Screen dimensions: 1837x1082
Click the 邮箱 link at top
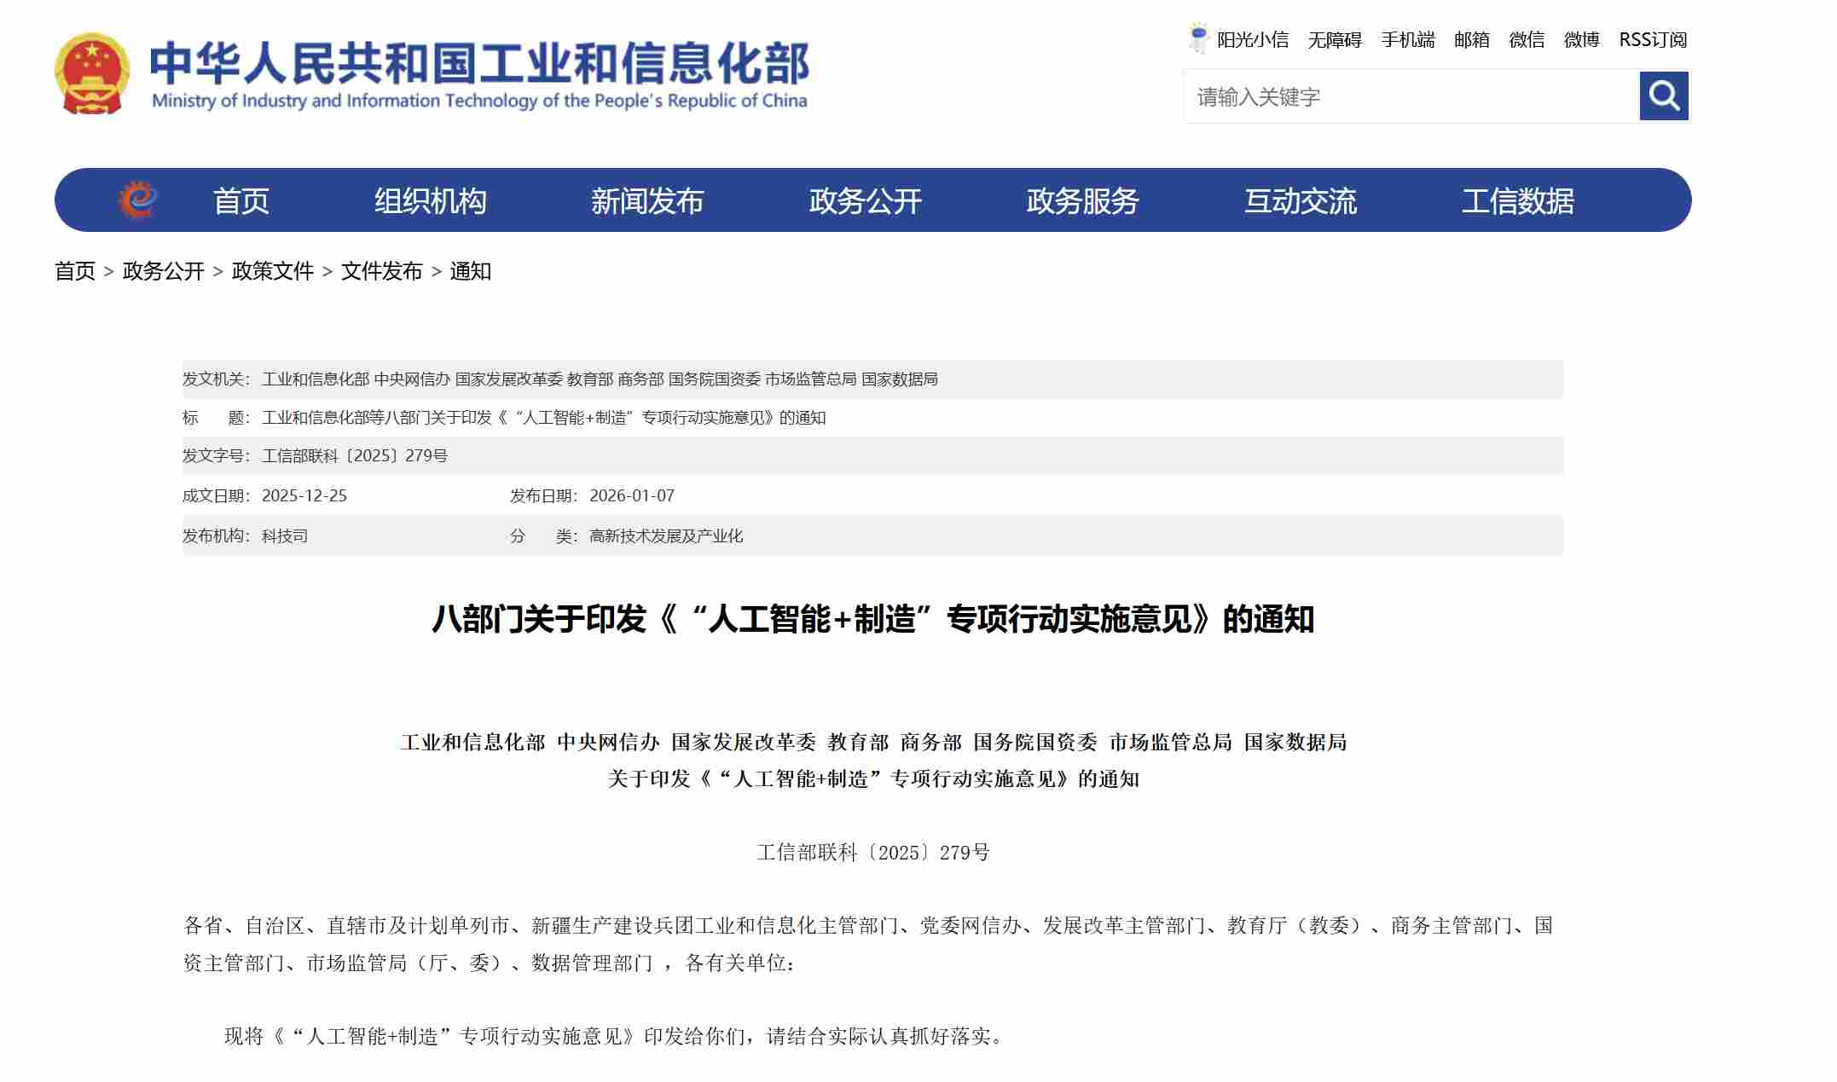[x=1472, y=40]
